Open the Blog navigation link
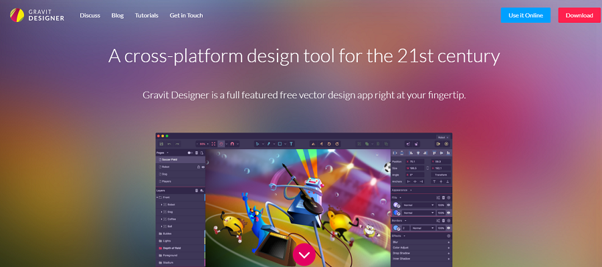This screenshot has width=602, height=267. [x=118, y=15]
